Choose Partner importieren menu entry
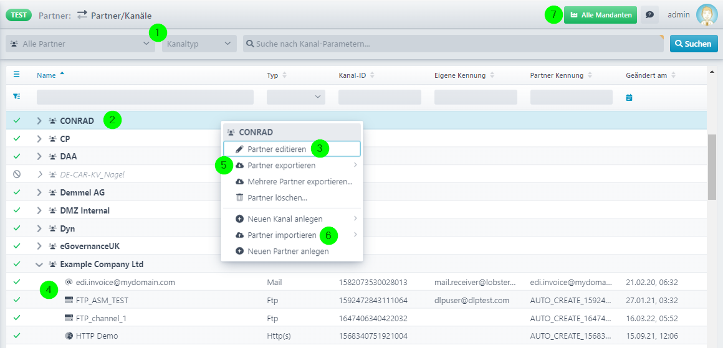 coord(292,235)
